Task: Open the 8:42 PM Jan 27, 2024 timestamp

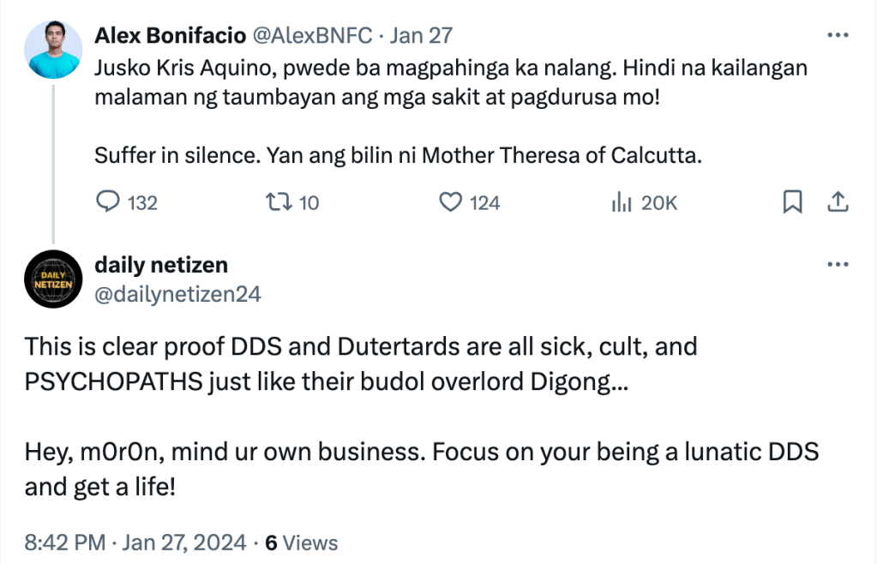Action: click(135, 543)
